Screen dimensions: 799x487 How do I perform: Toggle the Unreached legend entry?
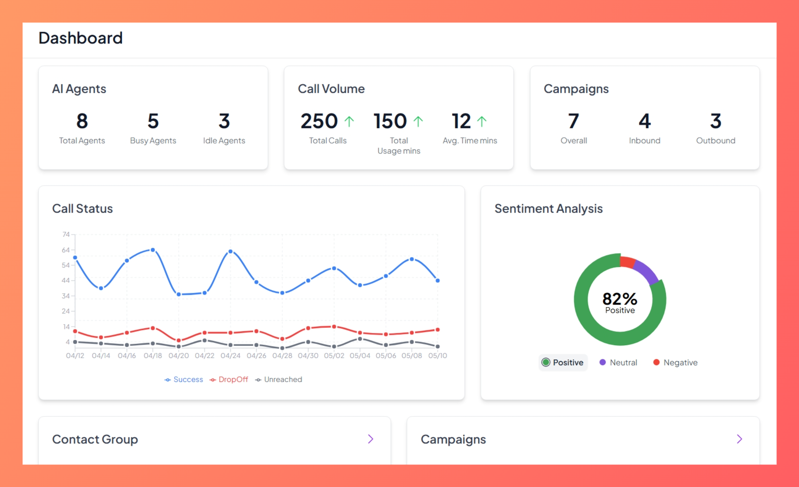pyautogui.click(x=278, y=379)
